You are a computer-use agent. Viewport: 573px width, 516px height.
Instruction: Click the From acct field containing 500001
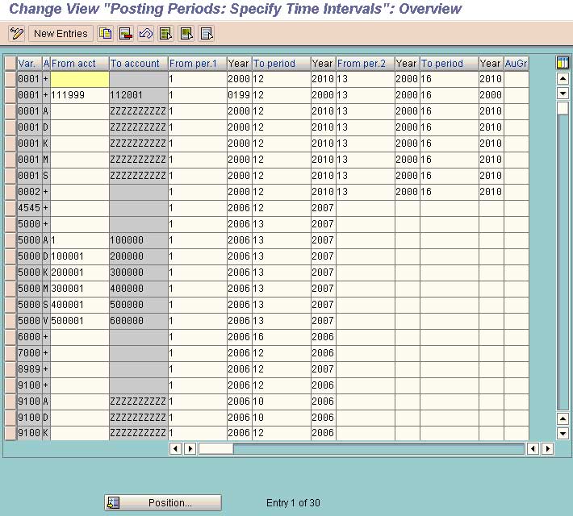pos(80,321)
